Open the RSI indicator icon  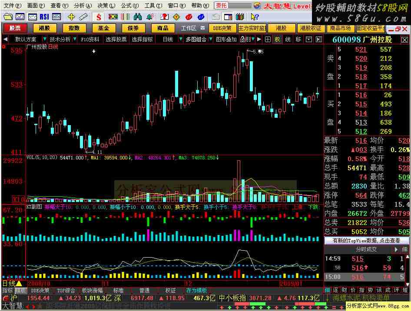pyautogui.click(x=45, y=17)
